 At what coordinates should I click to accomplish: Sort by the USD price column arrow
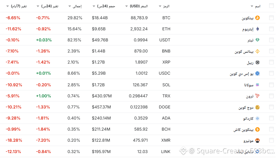(x=126, y=6)
